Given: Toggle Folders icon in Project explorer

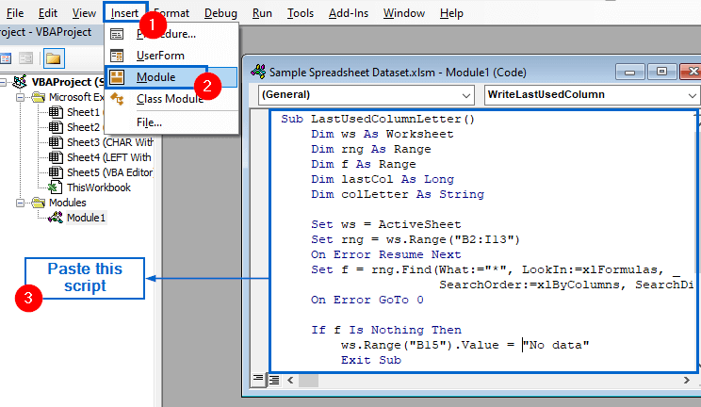Looking at the screenshot, I should [53, 58].
